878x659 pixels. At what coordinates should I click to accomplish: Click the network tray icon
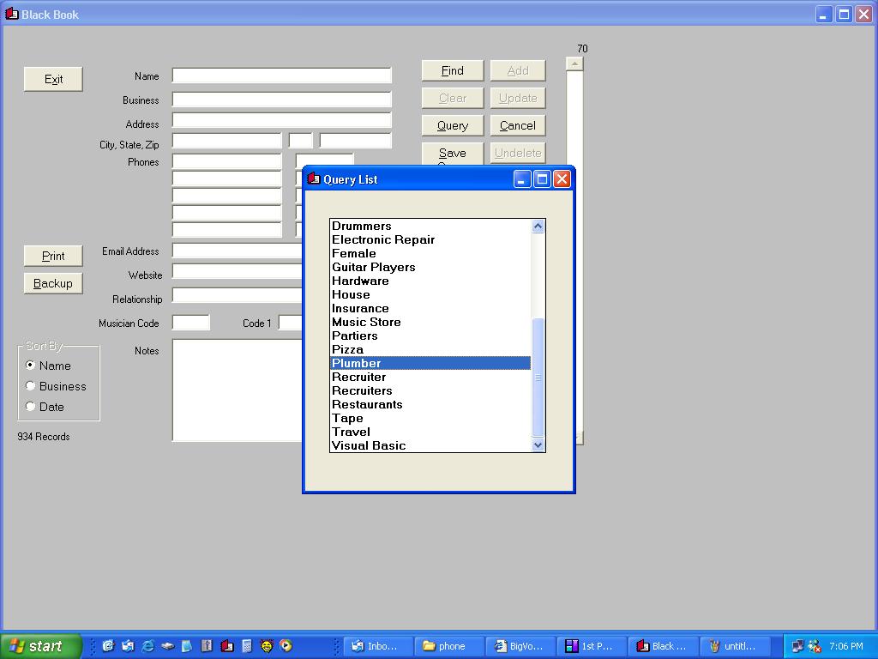point(797,646)
